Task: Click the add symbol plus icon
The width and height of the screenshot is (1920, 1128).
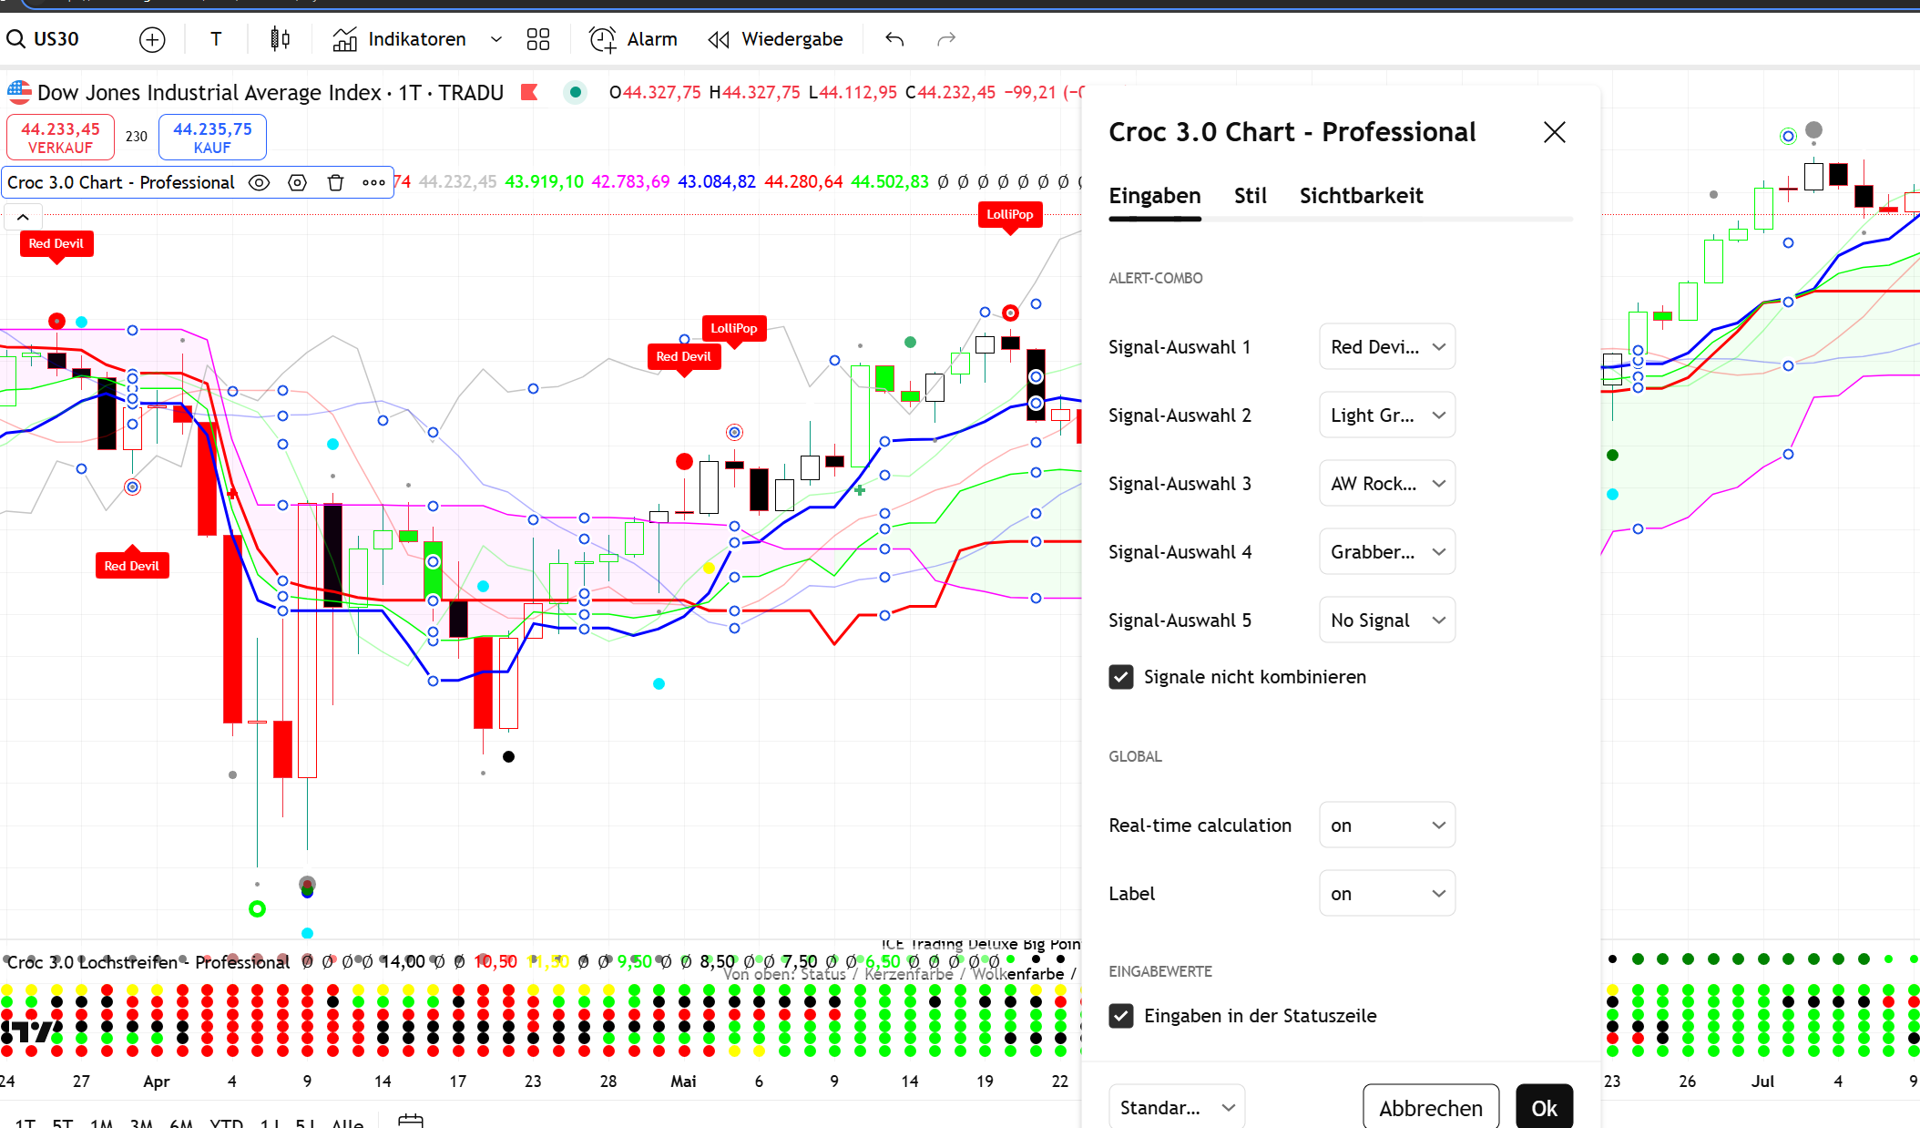Action: 152,39
